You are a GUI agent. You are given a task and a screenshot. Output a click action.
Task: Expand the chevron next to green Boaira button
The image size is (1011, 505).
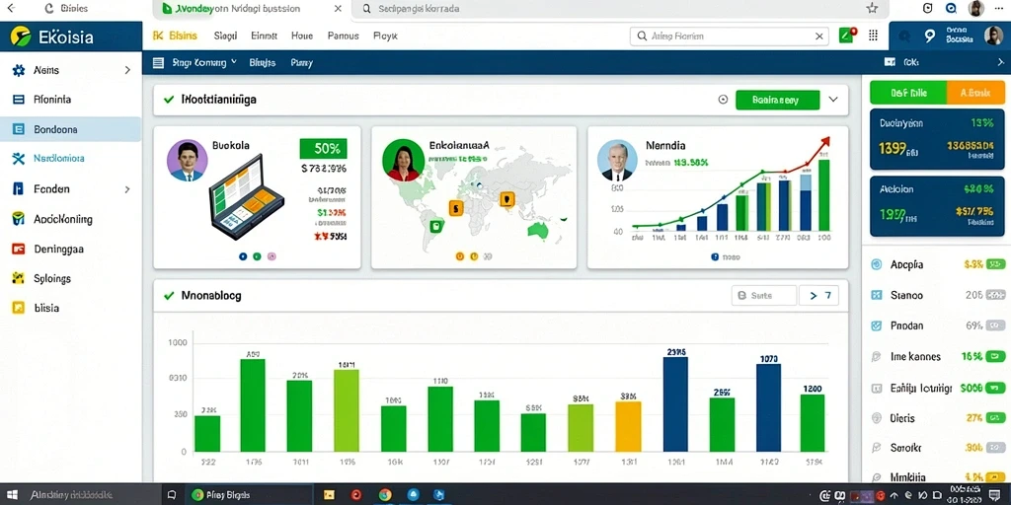[x=833, y=100]
